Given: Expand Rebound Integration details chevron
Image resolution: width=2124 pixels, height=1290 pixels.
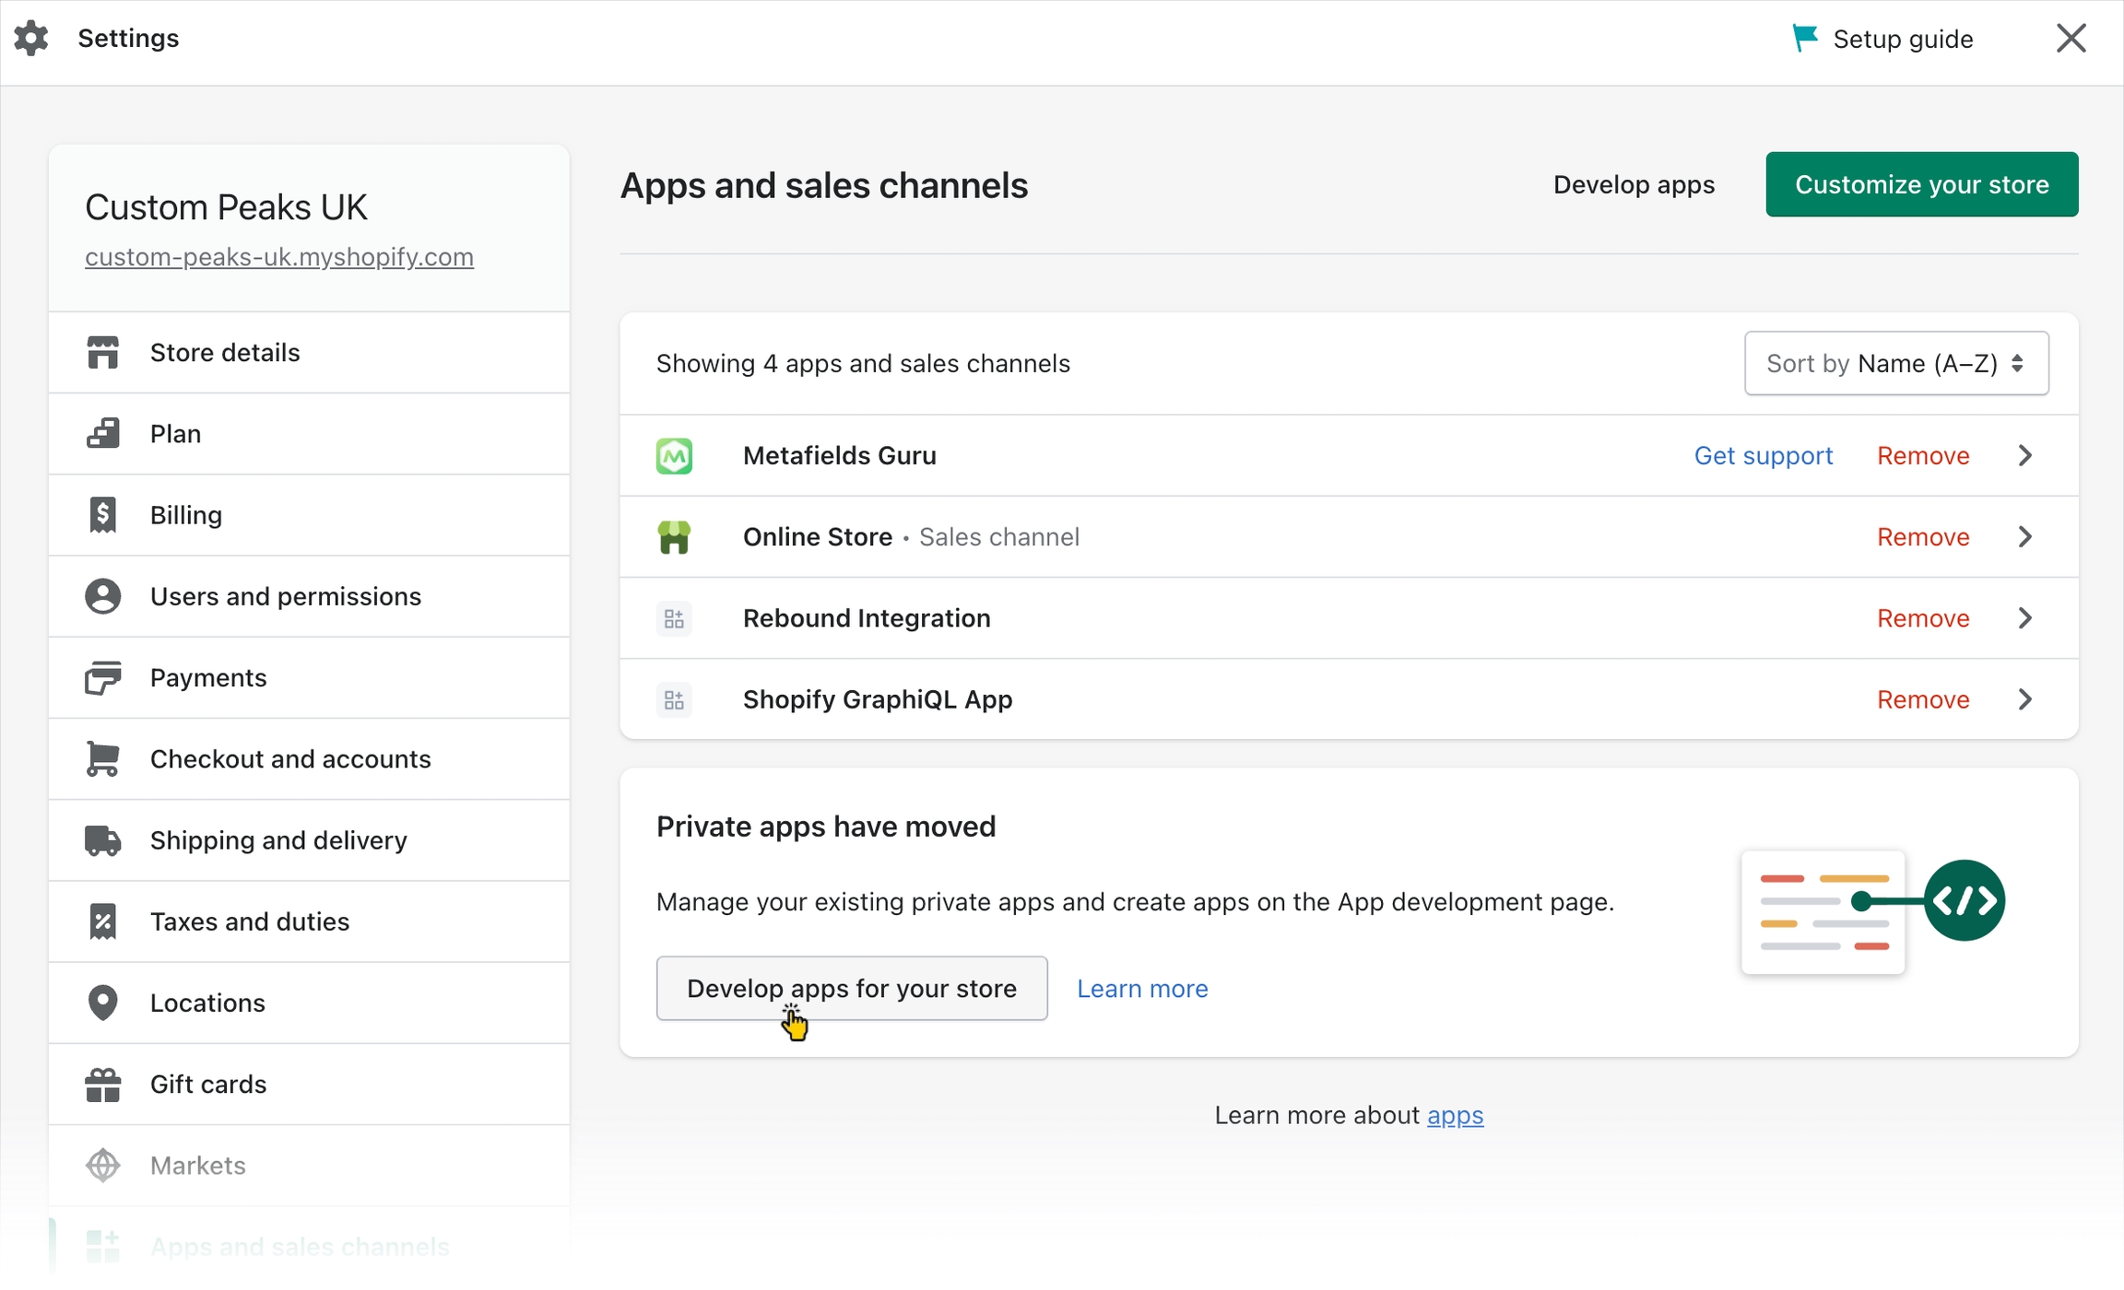Looking at the screenshot, I should tap(2024, 618).
